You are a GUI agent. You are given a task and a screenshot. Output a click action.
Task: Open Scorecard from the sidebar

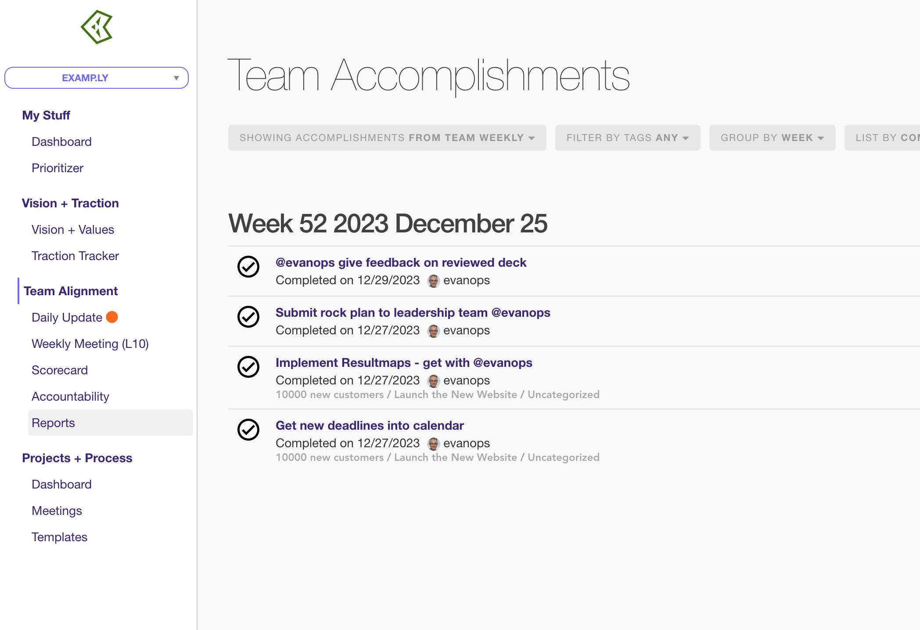pos(60,370)
